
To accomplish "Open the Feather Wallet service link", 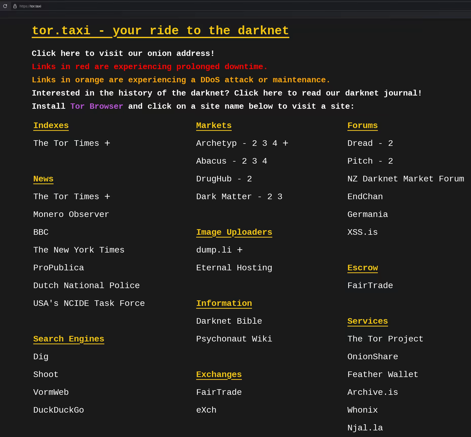I will pyautogui.click(x=382, y=374).
